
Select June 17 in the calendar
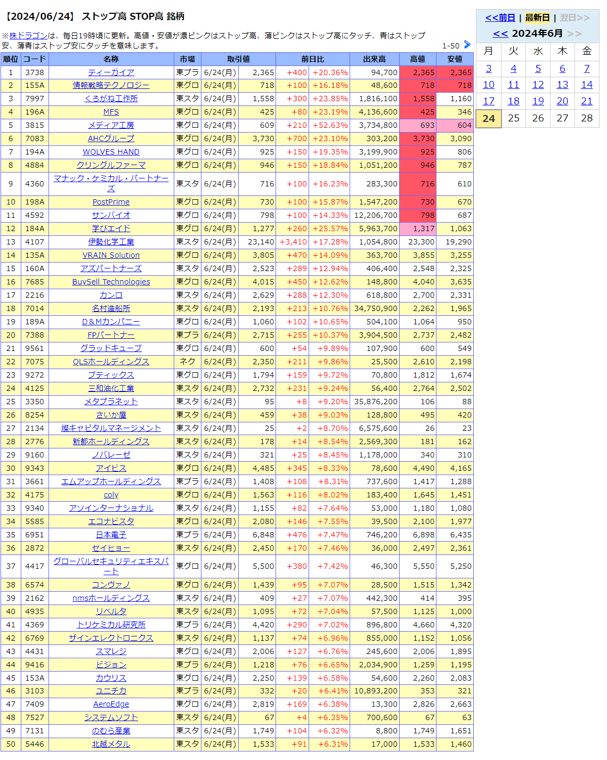pyautogui.click(x=489, y=101)
